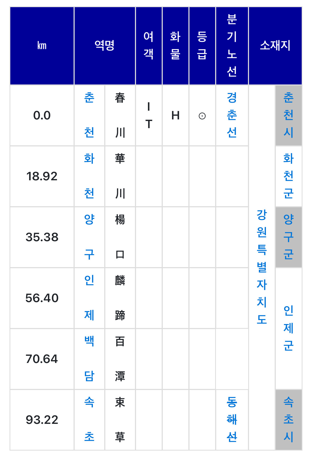This screenshot has width=312, height=458.
Task: Open the 화천군 location link
Action: [x=288, y=176]
